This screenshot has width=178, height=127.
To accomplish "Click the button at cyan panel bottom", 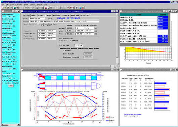I will point(11,86).
